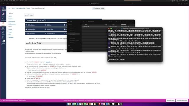189x106 pixels.
Task: Click the Name column header in Finder
Action: tap(86, 24)
